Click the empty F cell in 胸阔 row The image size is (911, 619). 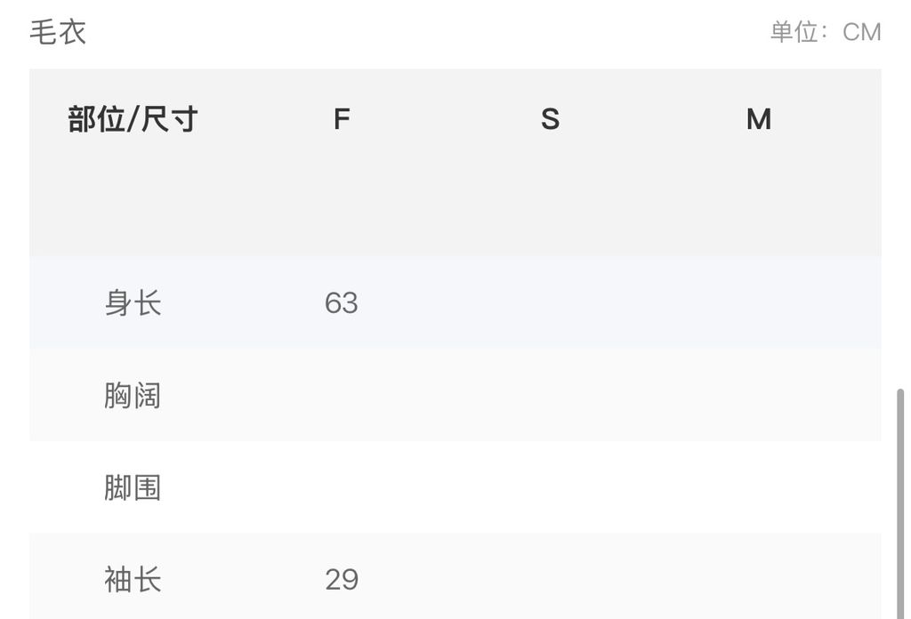click(342, 396)
